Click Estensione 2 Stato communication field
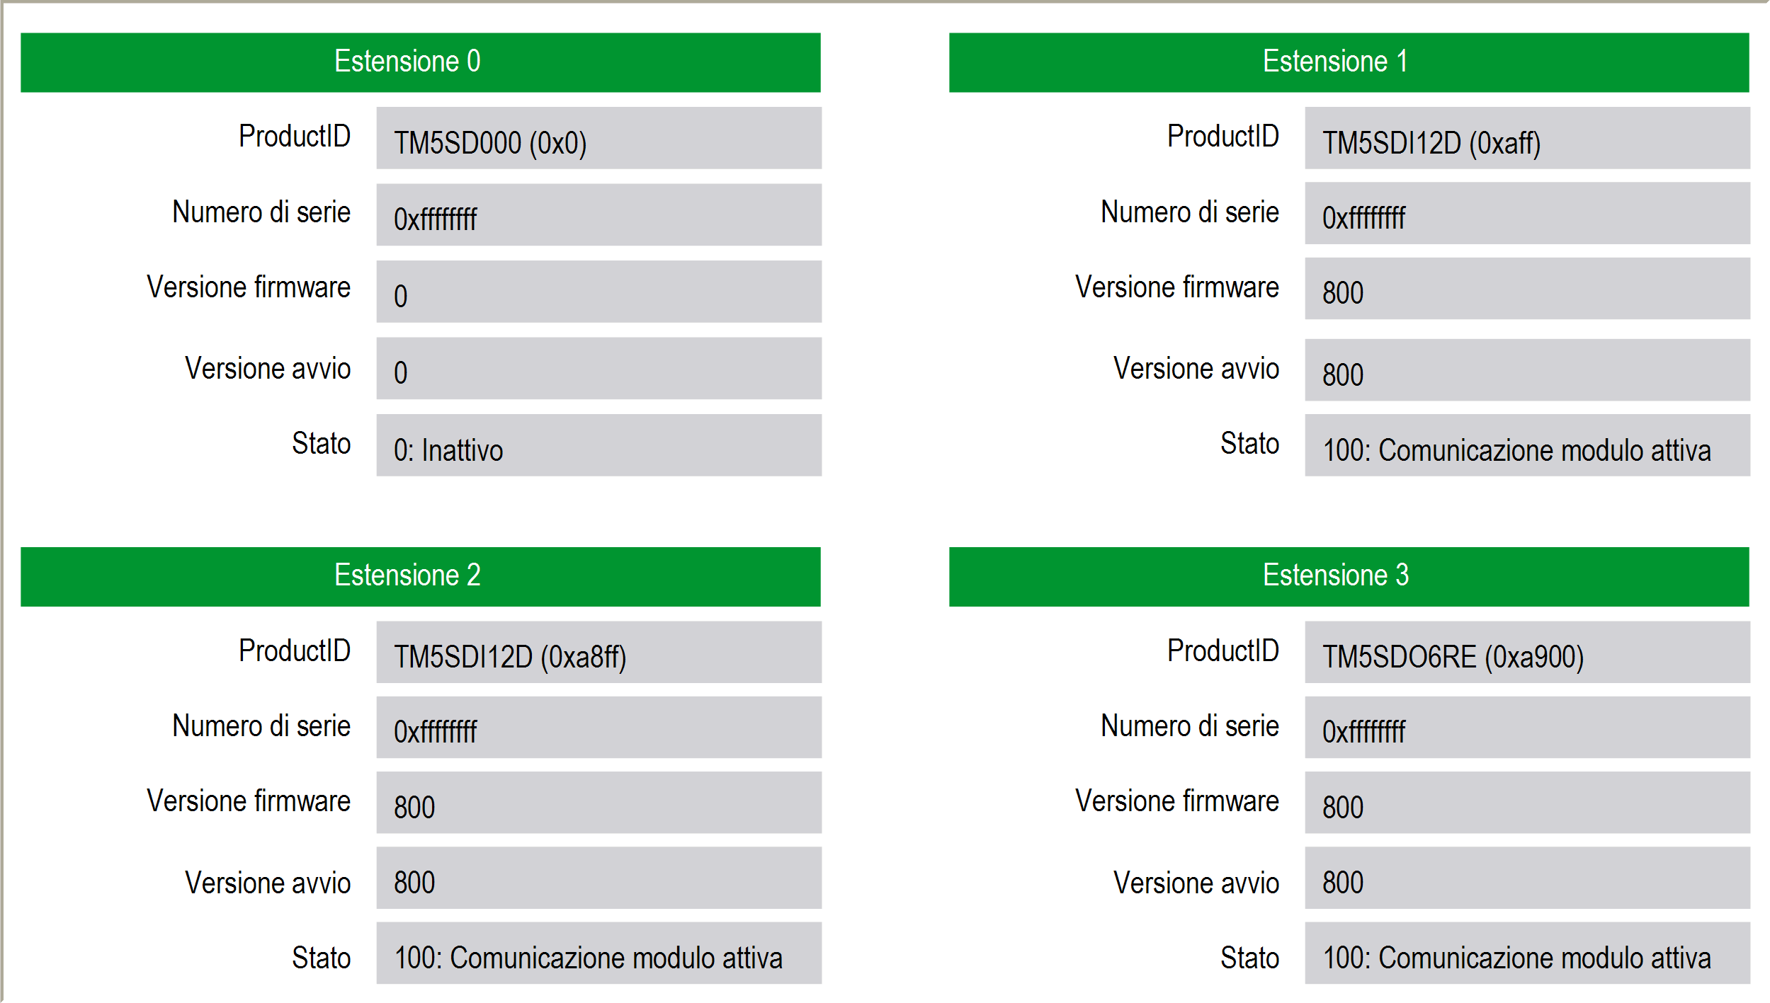 [598, 953]
